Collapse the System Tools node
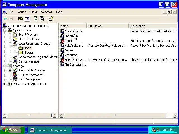This screenshot has height=134, width=179. click(4, 30)
